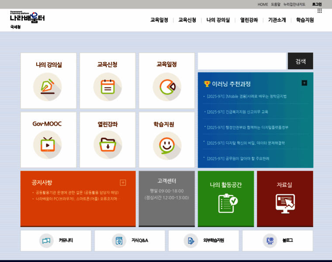The width and height of the screenshot is (332, 262).
Task: Open 열린강좌 in top navigation
Action: 249,20
